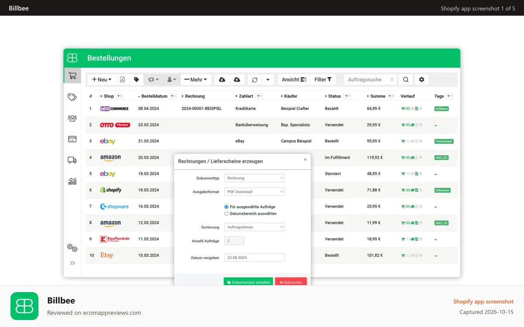
Task: Click the Kaufland.de logo in row 9
Action: click(x=115, y=239)
